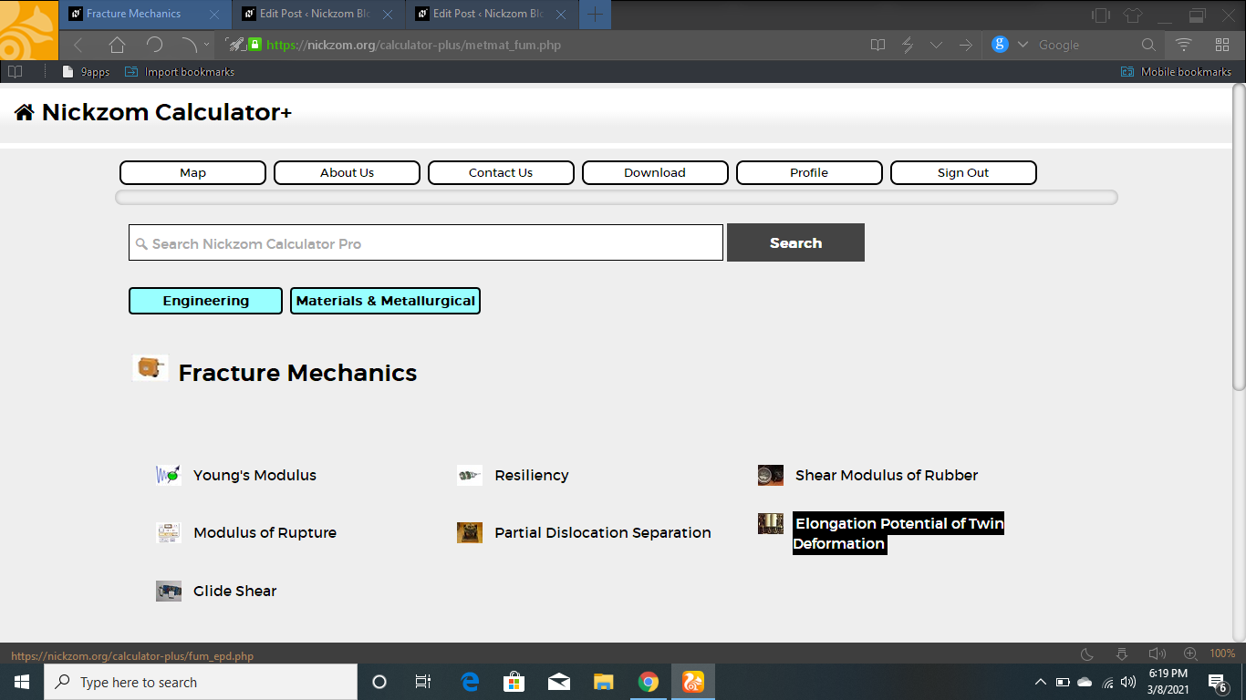The width and height of the screenshot is (1246, 700).
Task: Click the dark Search button
Action: [x=795, y=242]
